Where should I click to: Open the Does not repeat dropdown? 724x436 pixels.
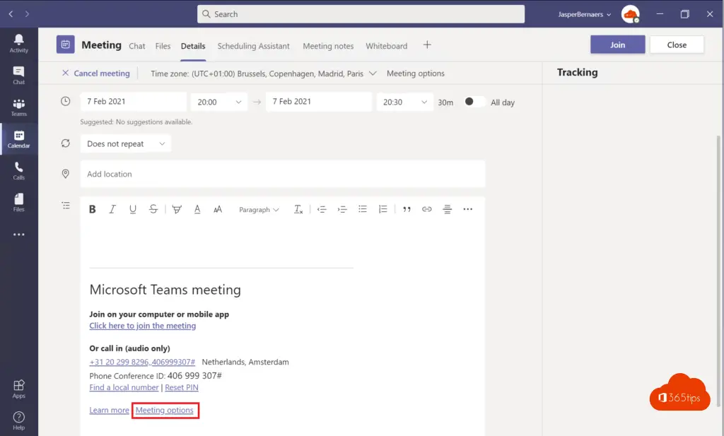125,144
